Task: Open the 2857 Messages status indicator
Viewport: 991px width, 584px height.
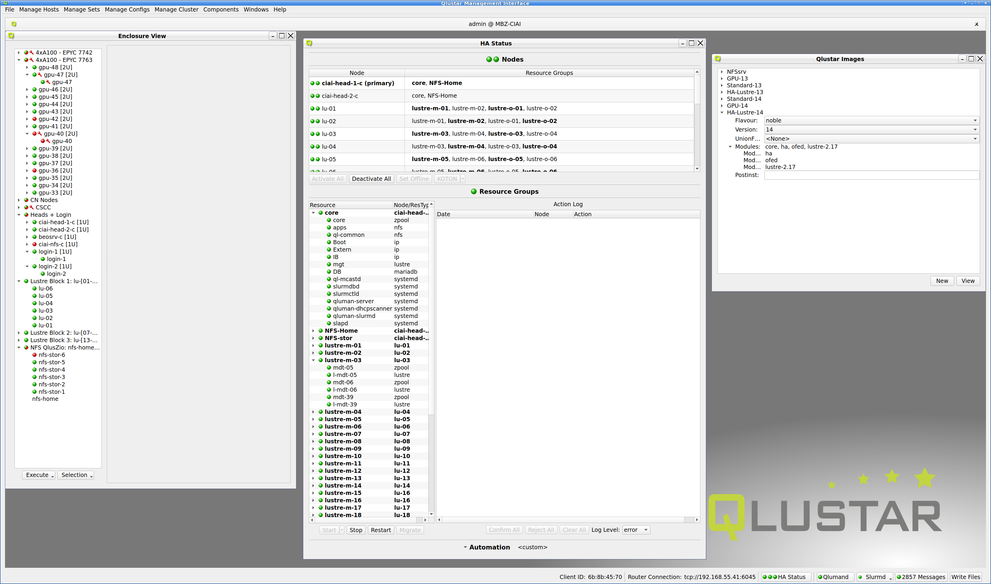Action: 921,577
